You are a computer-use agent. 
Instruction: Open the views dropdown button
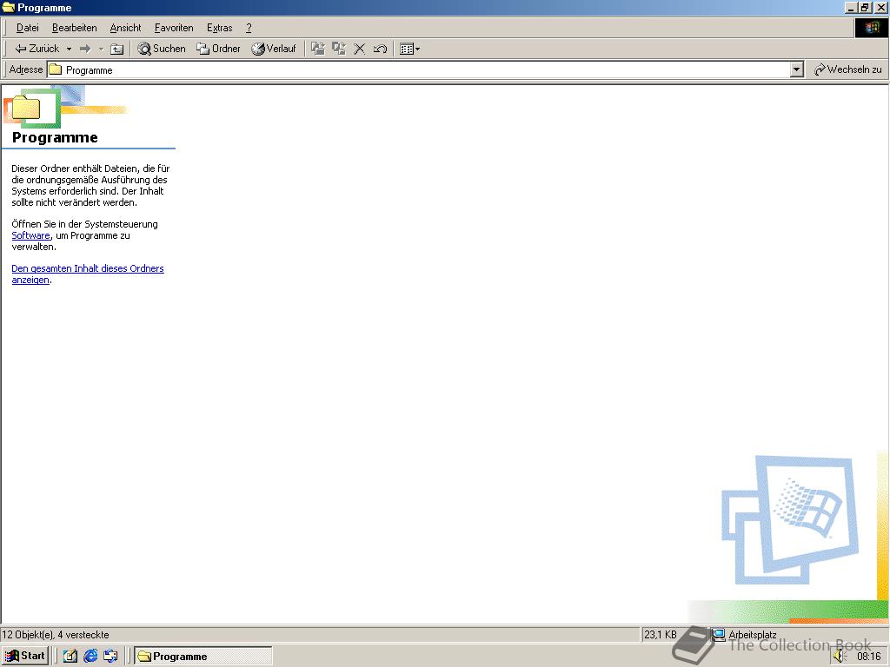(410, 49)
